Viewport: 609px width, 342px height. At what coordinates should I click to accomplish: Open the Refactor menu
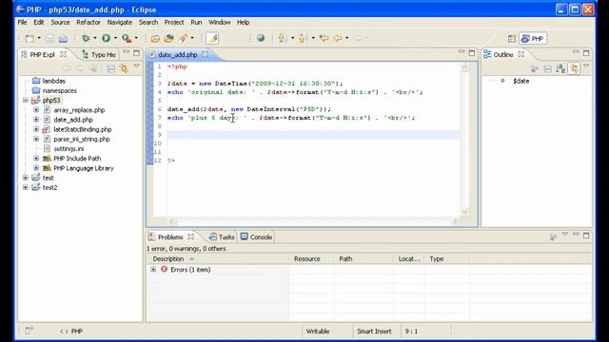click(88, 22)
